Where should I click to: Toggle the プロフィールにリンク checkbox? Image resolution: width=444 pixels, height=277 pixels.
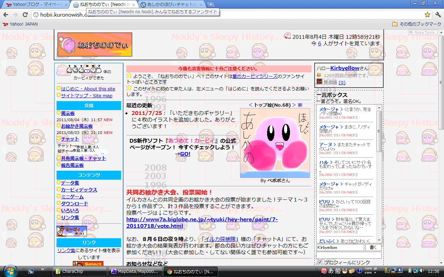click(320, 262)
